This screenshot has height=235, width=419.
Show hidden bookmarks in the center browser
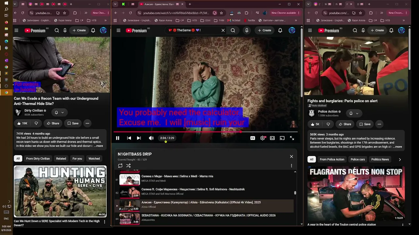pyautogui.click(x=296, y=20)
